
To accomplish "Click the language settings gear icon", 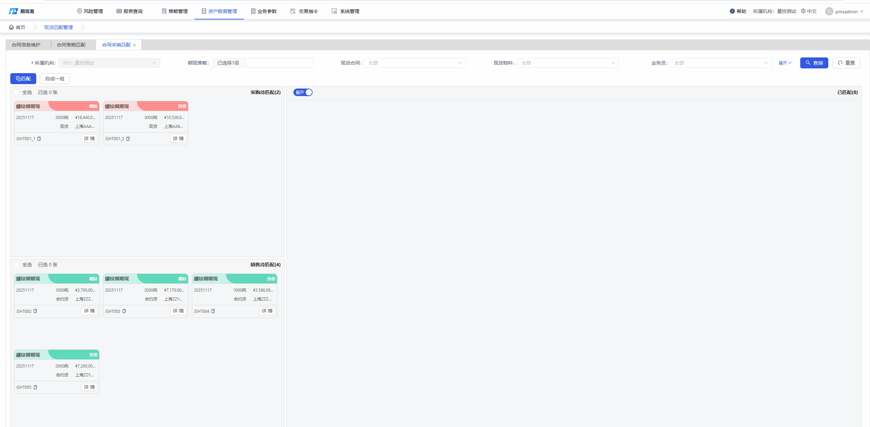I will pos(803,11).
